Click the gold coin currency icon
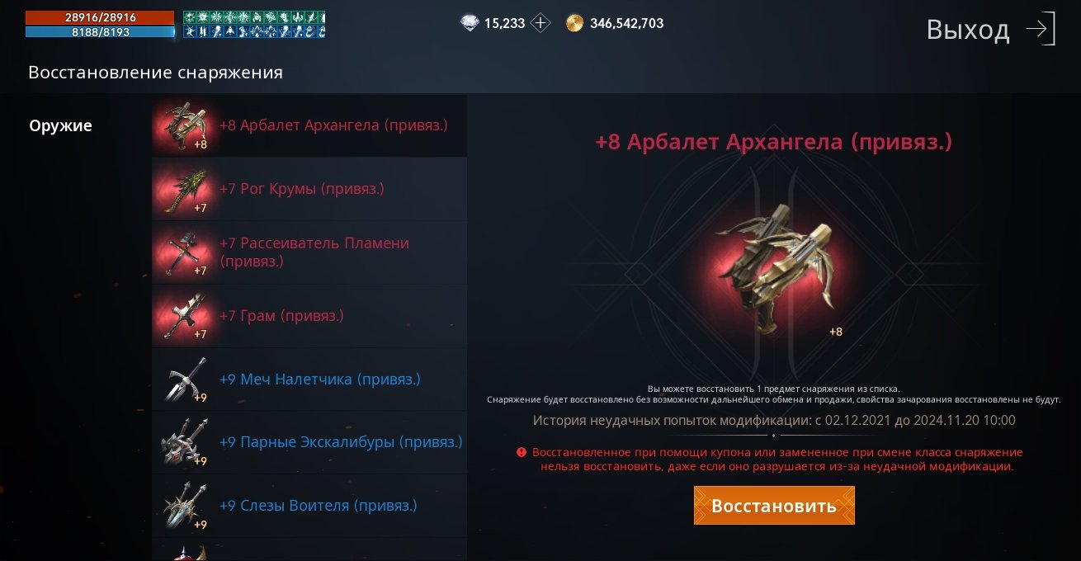 (x=575, y=23)
